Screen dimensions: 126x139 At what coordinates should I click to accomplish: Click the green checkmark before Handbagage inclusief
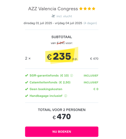point(27,96)
